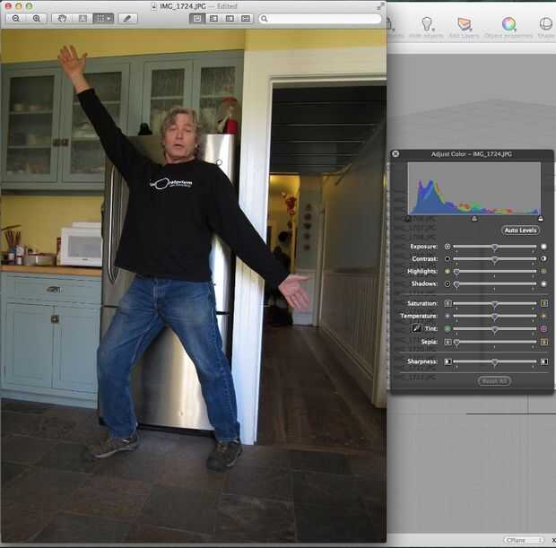Click the minimum shadows icon
Viewport: 556px width, 548px height.
pyautogui.click(x=447, y=283)
